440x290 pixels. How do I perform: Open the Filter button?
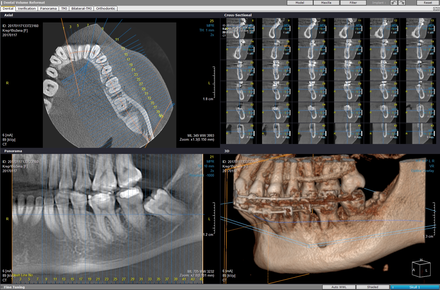[353, 3]
